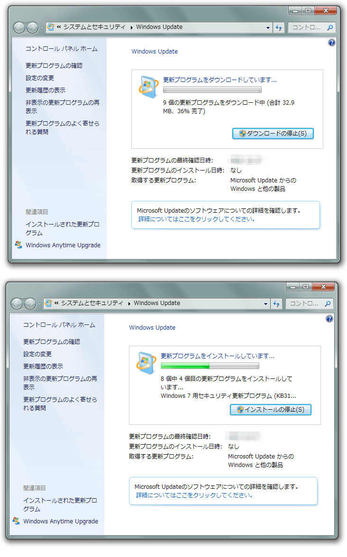Click Windows Anytime Upgrade icon in bottom window
Viewport: 347px width, 557px height.
point(16,521)
